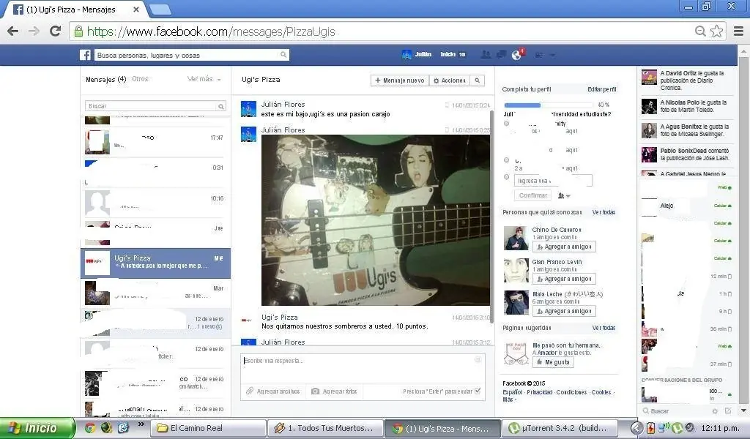
Task: Show hidden tray icons with the arrow button
Action: [636, 428]
